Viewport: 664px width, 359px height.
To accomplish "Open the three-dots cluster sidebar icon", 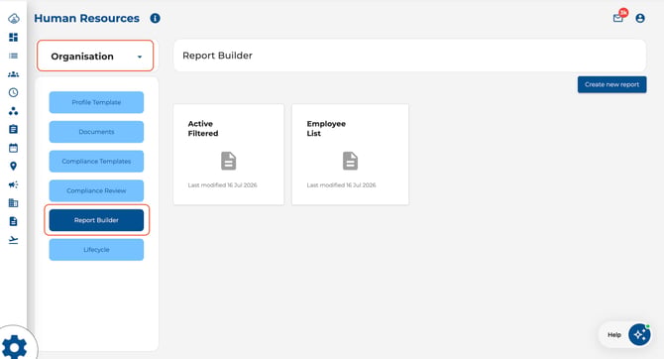I will 14,111.
